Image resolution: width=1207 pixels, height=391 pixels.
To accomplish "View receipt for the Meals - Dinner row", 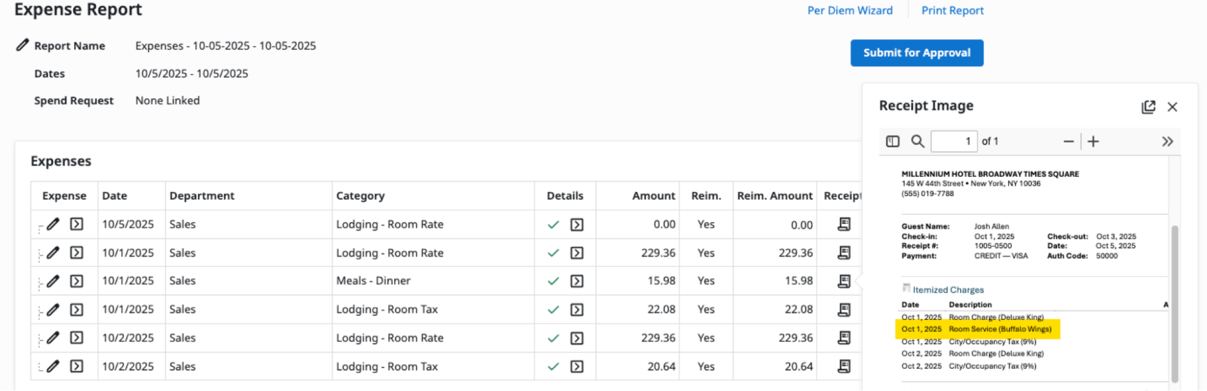I will (844, 281).
